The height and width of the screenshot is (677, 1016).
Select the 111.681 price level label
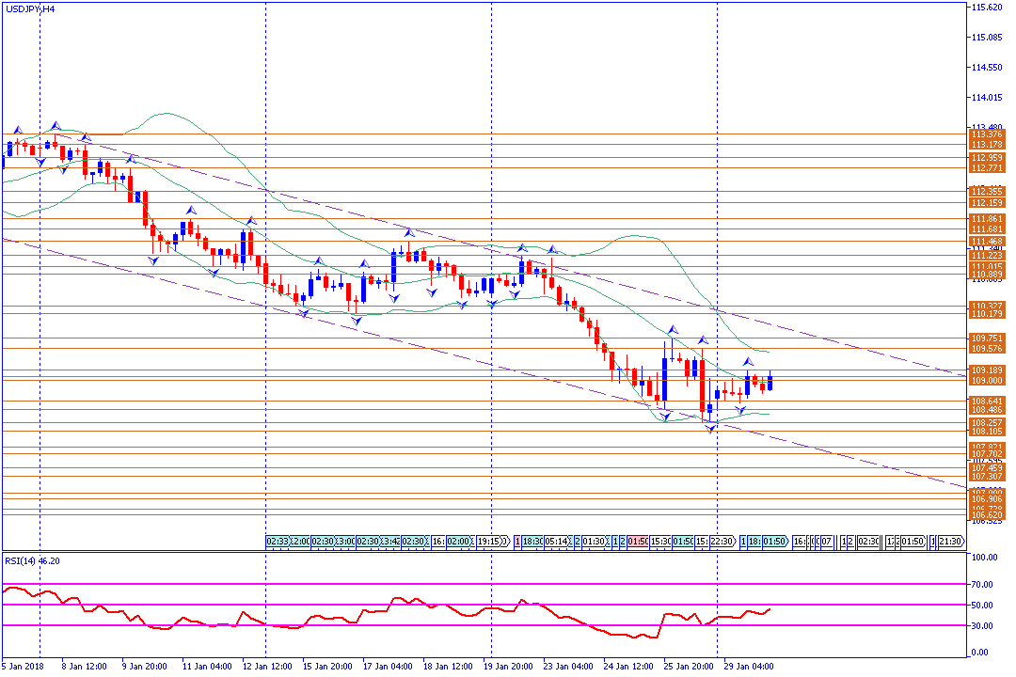point(987,229)
